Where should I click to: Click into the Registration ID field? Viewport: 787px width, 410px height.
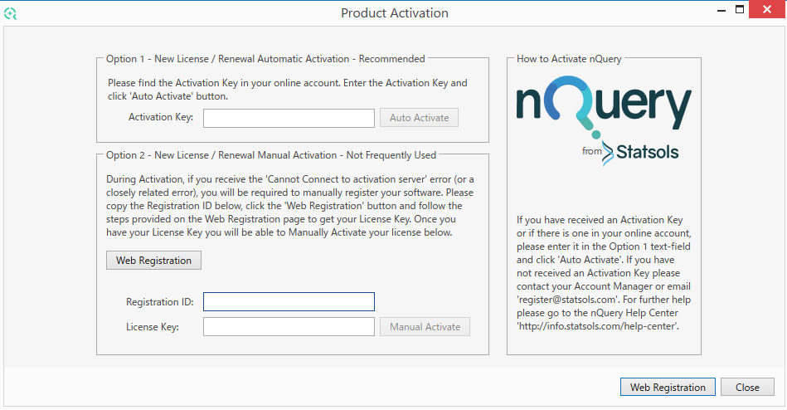point(289,301)
